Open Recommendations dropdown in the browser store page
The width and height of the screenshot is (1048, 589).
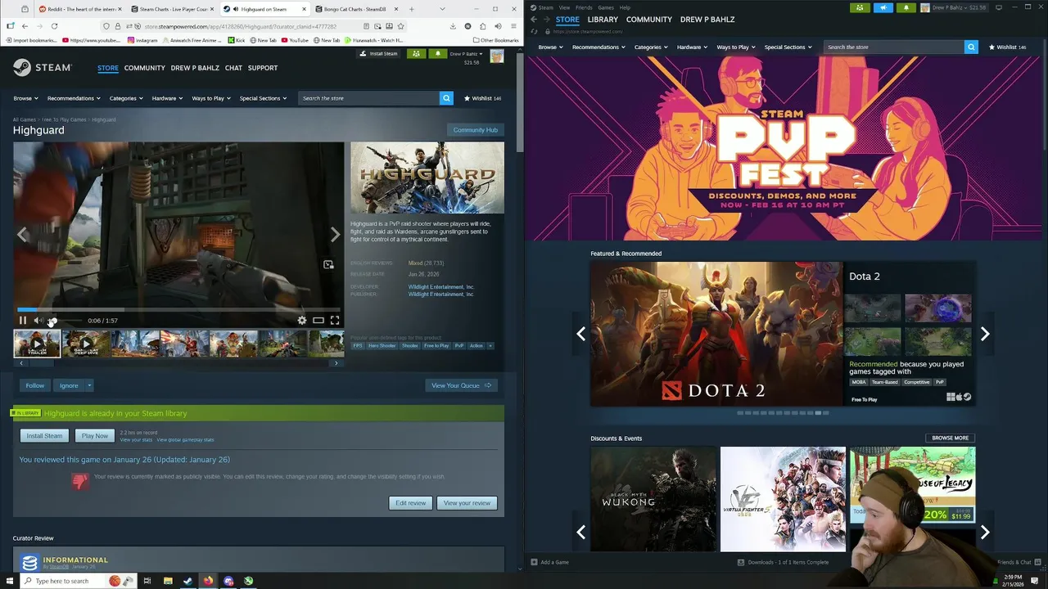coord(74,98)
